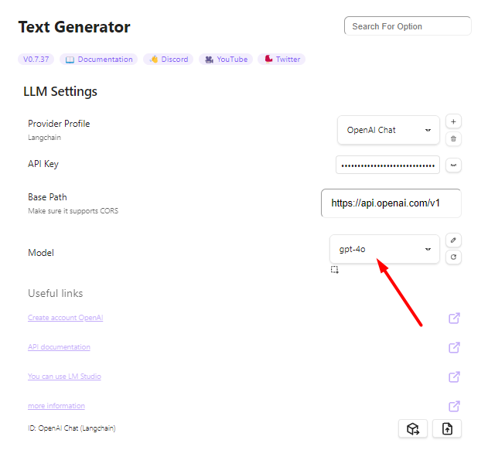This screenshot has width=488, height=457.
Task: Reveal the API key with the eye icon
Action: [x=453, y=165]
